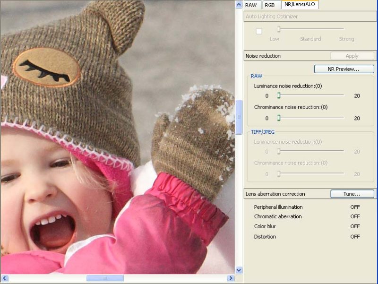This screenshot has height=284, width=378.
Task: Click the Chromatic aberration label
Action: click(x=278, y=216)
